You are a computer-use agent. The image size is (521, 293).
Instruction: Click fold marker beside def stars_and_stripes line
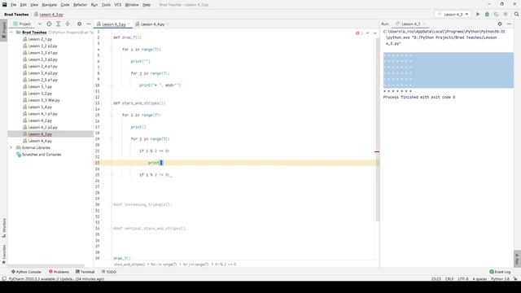click(112, 103)
